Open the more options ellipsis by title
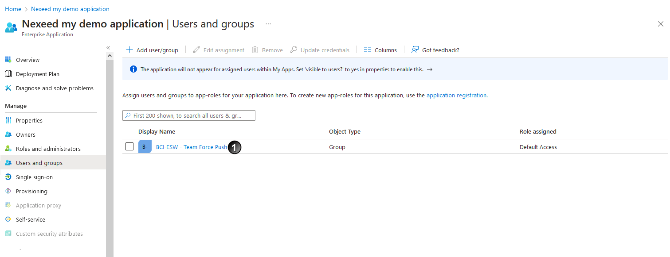 click(268, 24)
